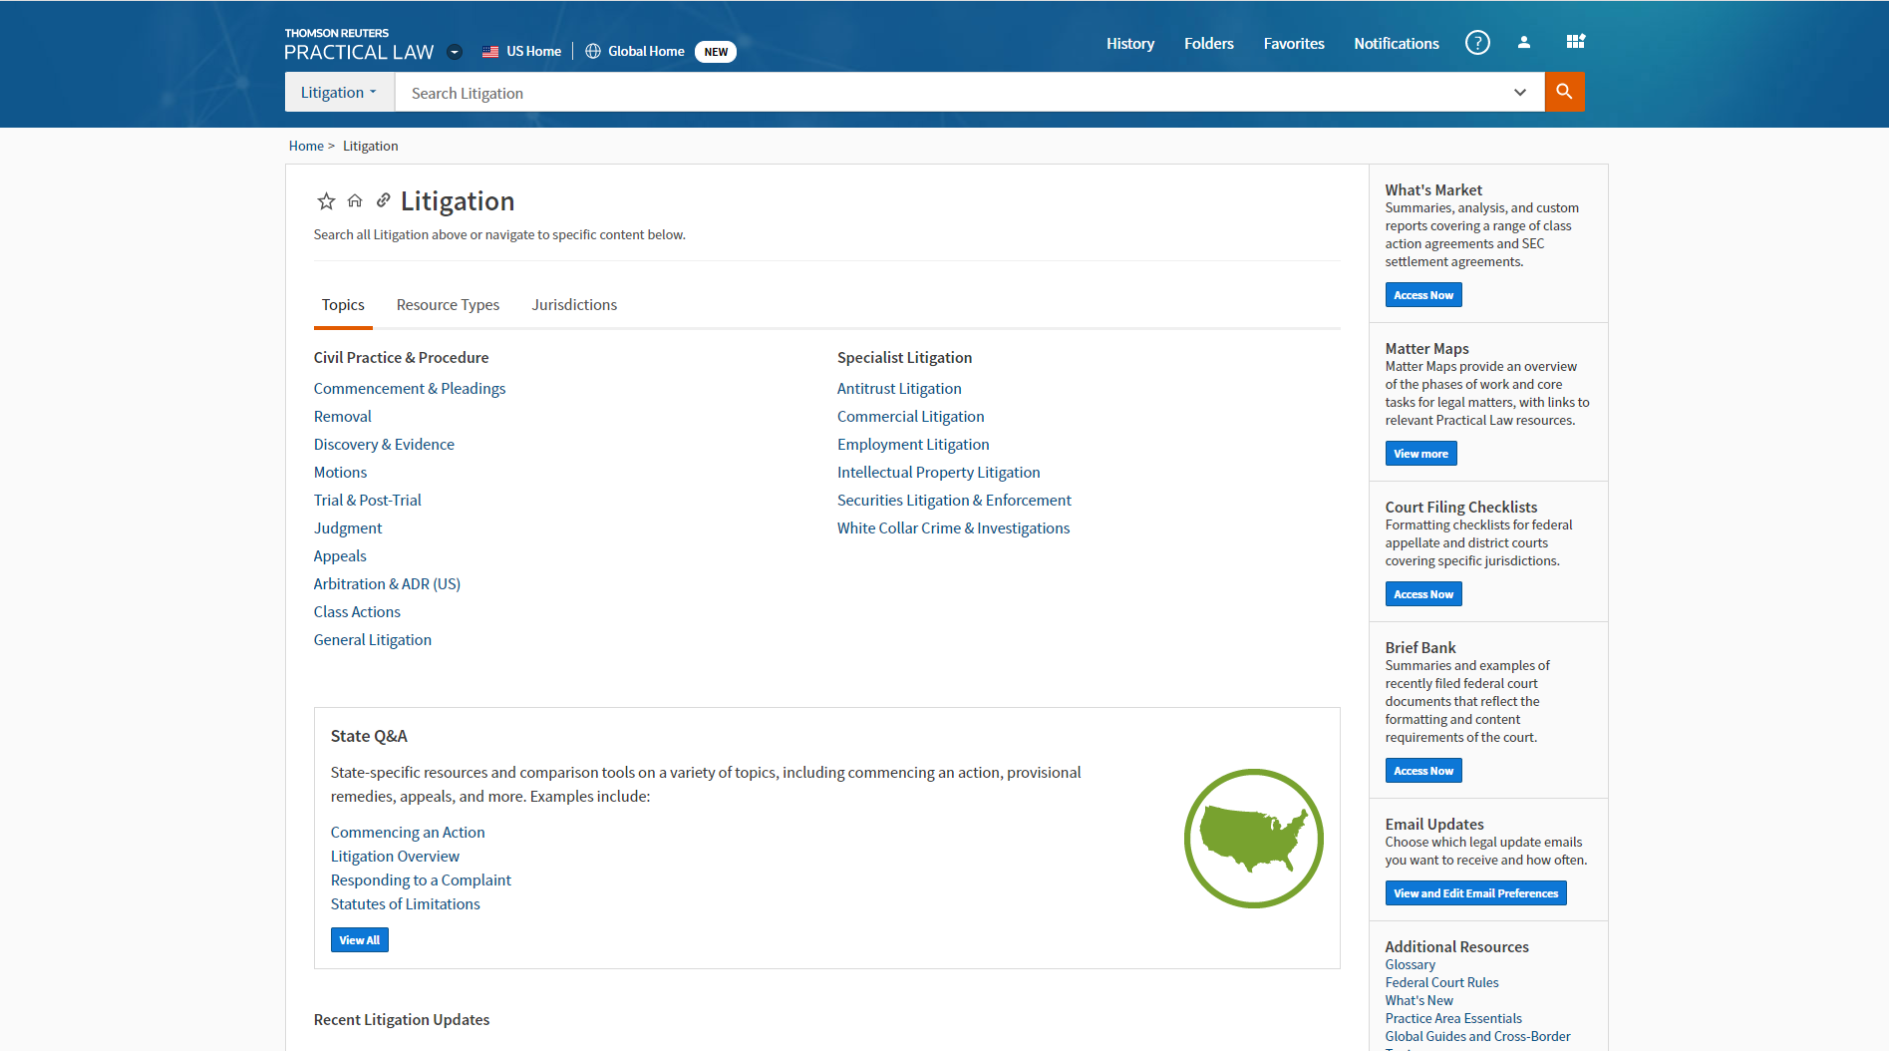Image resolution: width=1889 pixels, height=1051 pixels.
Task: Expand the Practical Law product dropdown arrow
Action: (x=455, y=52)
